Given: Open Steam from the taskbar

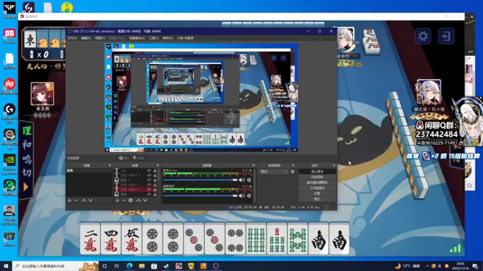Looking at the screenshot, I should [x=167, y=266].
